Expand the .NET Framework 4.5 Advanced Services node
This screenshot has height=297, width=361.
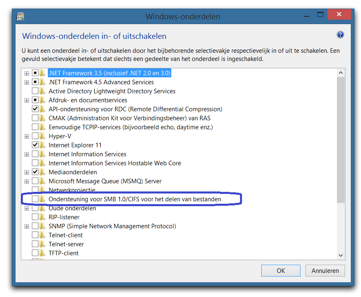point(27,83)
